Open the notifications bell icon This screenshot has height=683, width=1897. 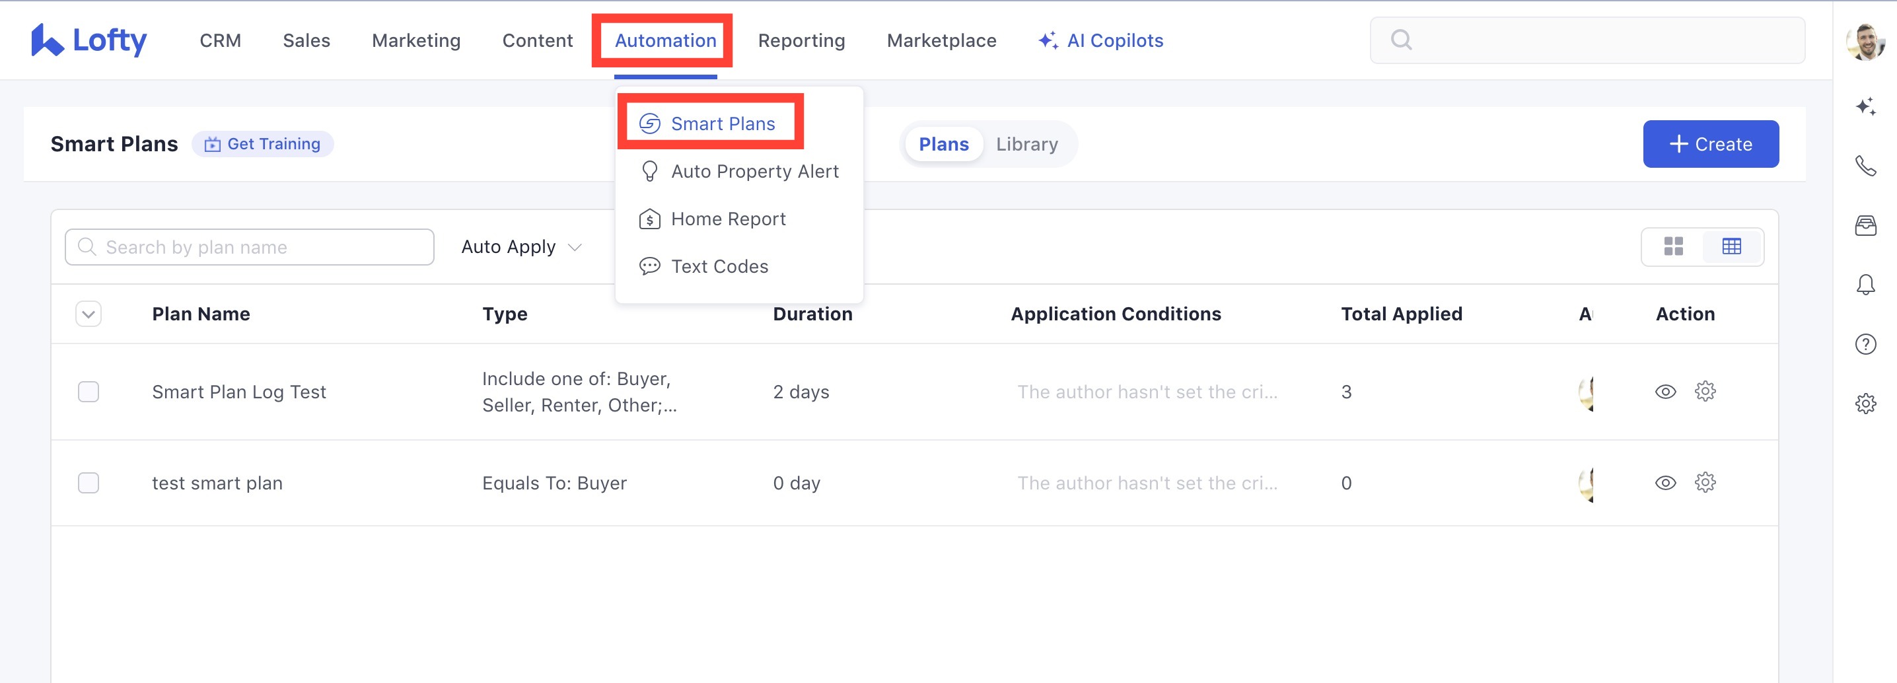click(1865, 285)
